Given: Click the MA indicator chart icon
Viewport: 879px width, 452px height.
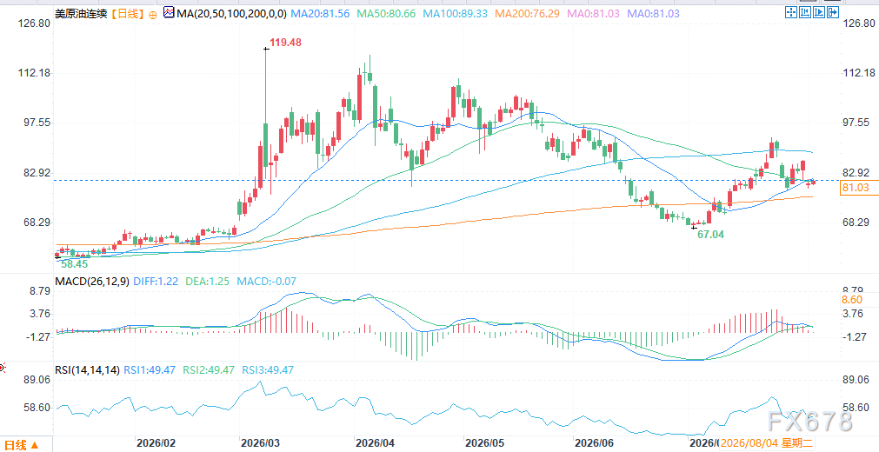Looking at the screenshot, I should (169, 12).
